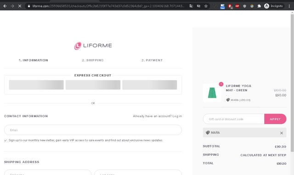Screen dimensions: 294x175
Task: Stop page loading with the X button
Action: pos(20,6)
